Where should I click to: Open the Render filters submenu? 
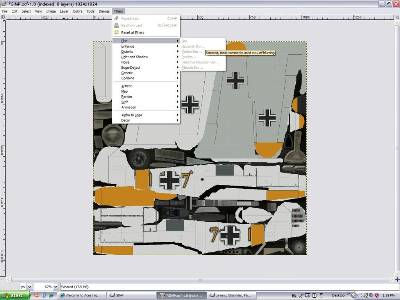click(146, 97)
